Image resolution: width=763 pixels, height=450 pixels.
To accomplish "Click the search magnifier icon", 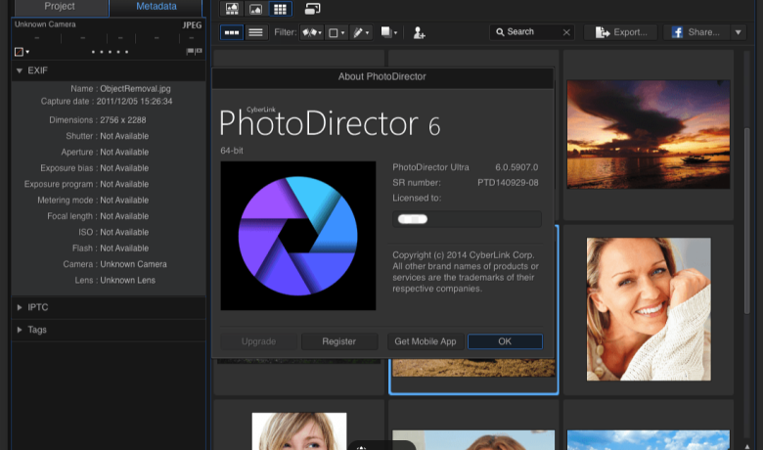I will [x=500, y=32].
